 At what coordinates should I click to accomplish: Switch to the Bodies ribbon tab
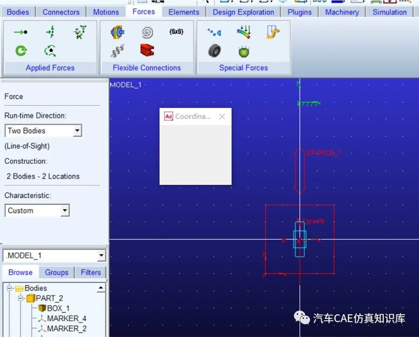(x=18, y=12)
